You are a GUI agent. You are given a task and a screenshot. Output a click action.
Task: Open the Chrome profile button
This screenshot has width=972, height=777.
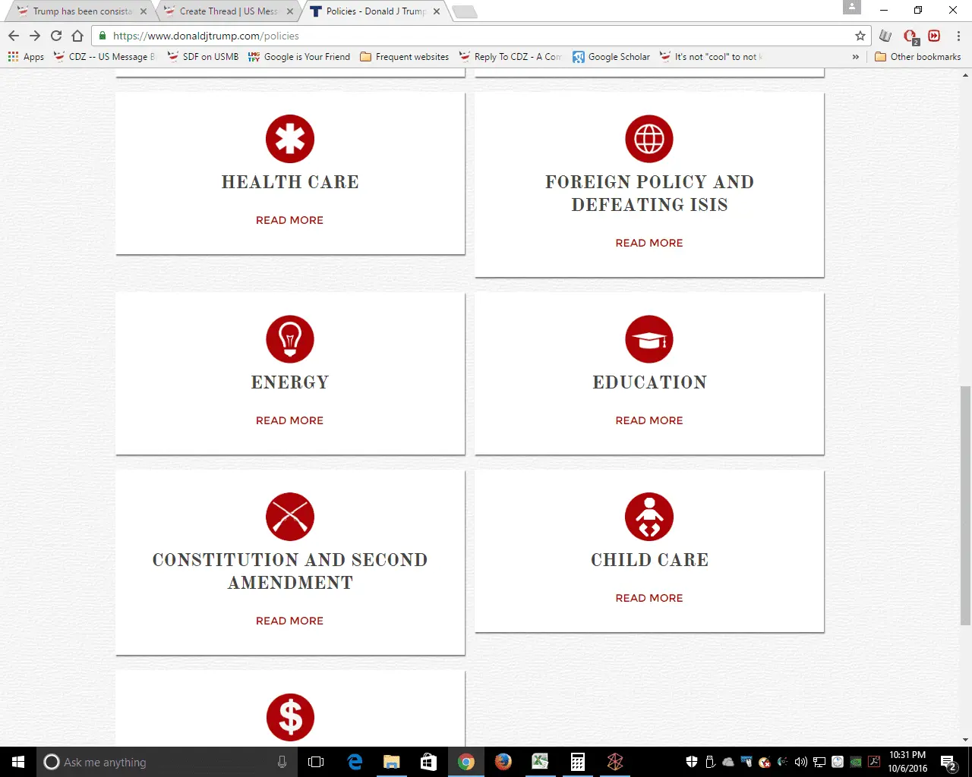(852, 7)
